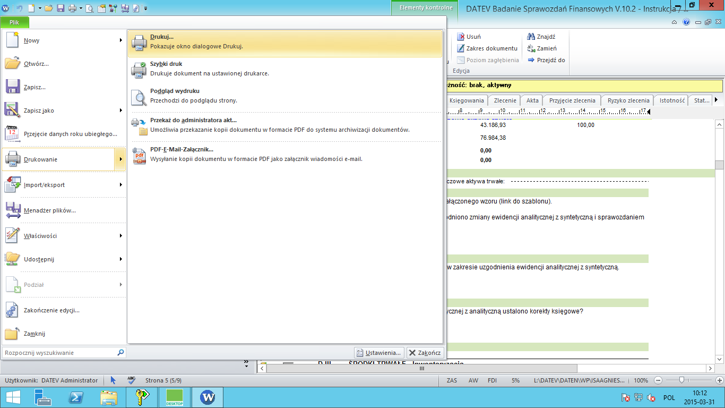Switch to the Istotność tab
The width and height of the screenshot is (725, 408).
672,100
